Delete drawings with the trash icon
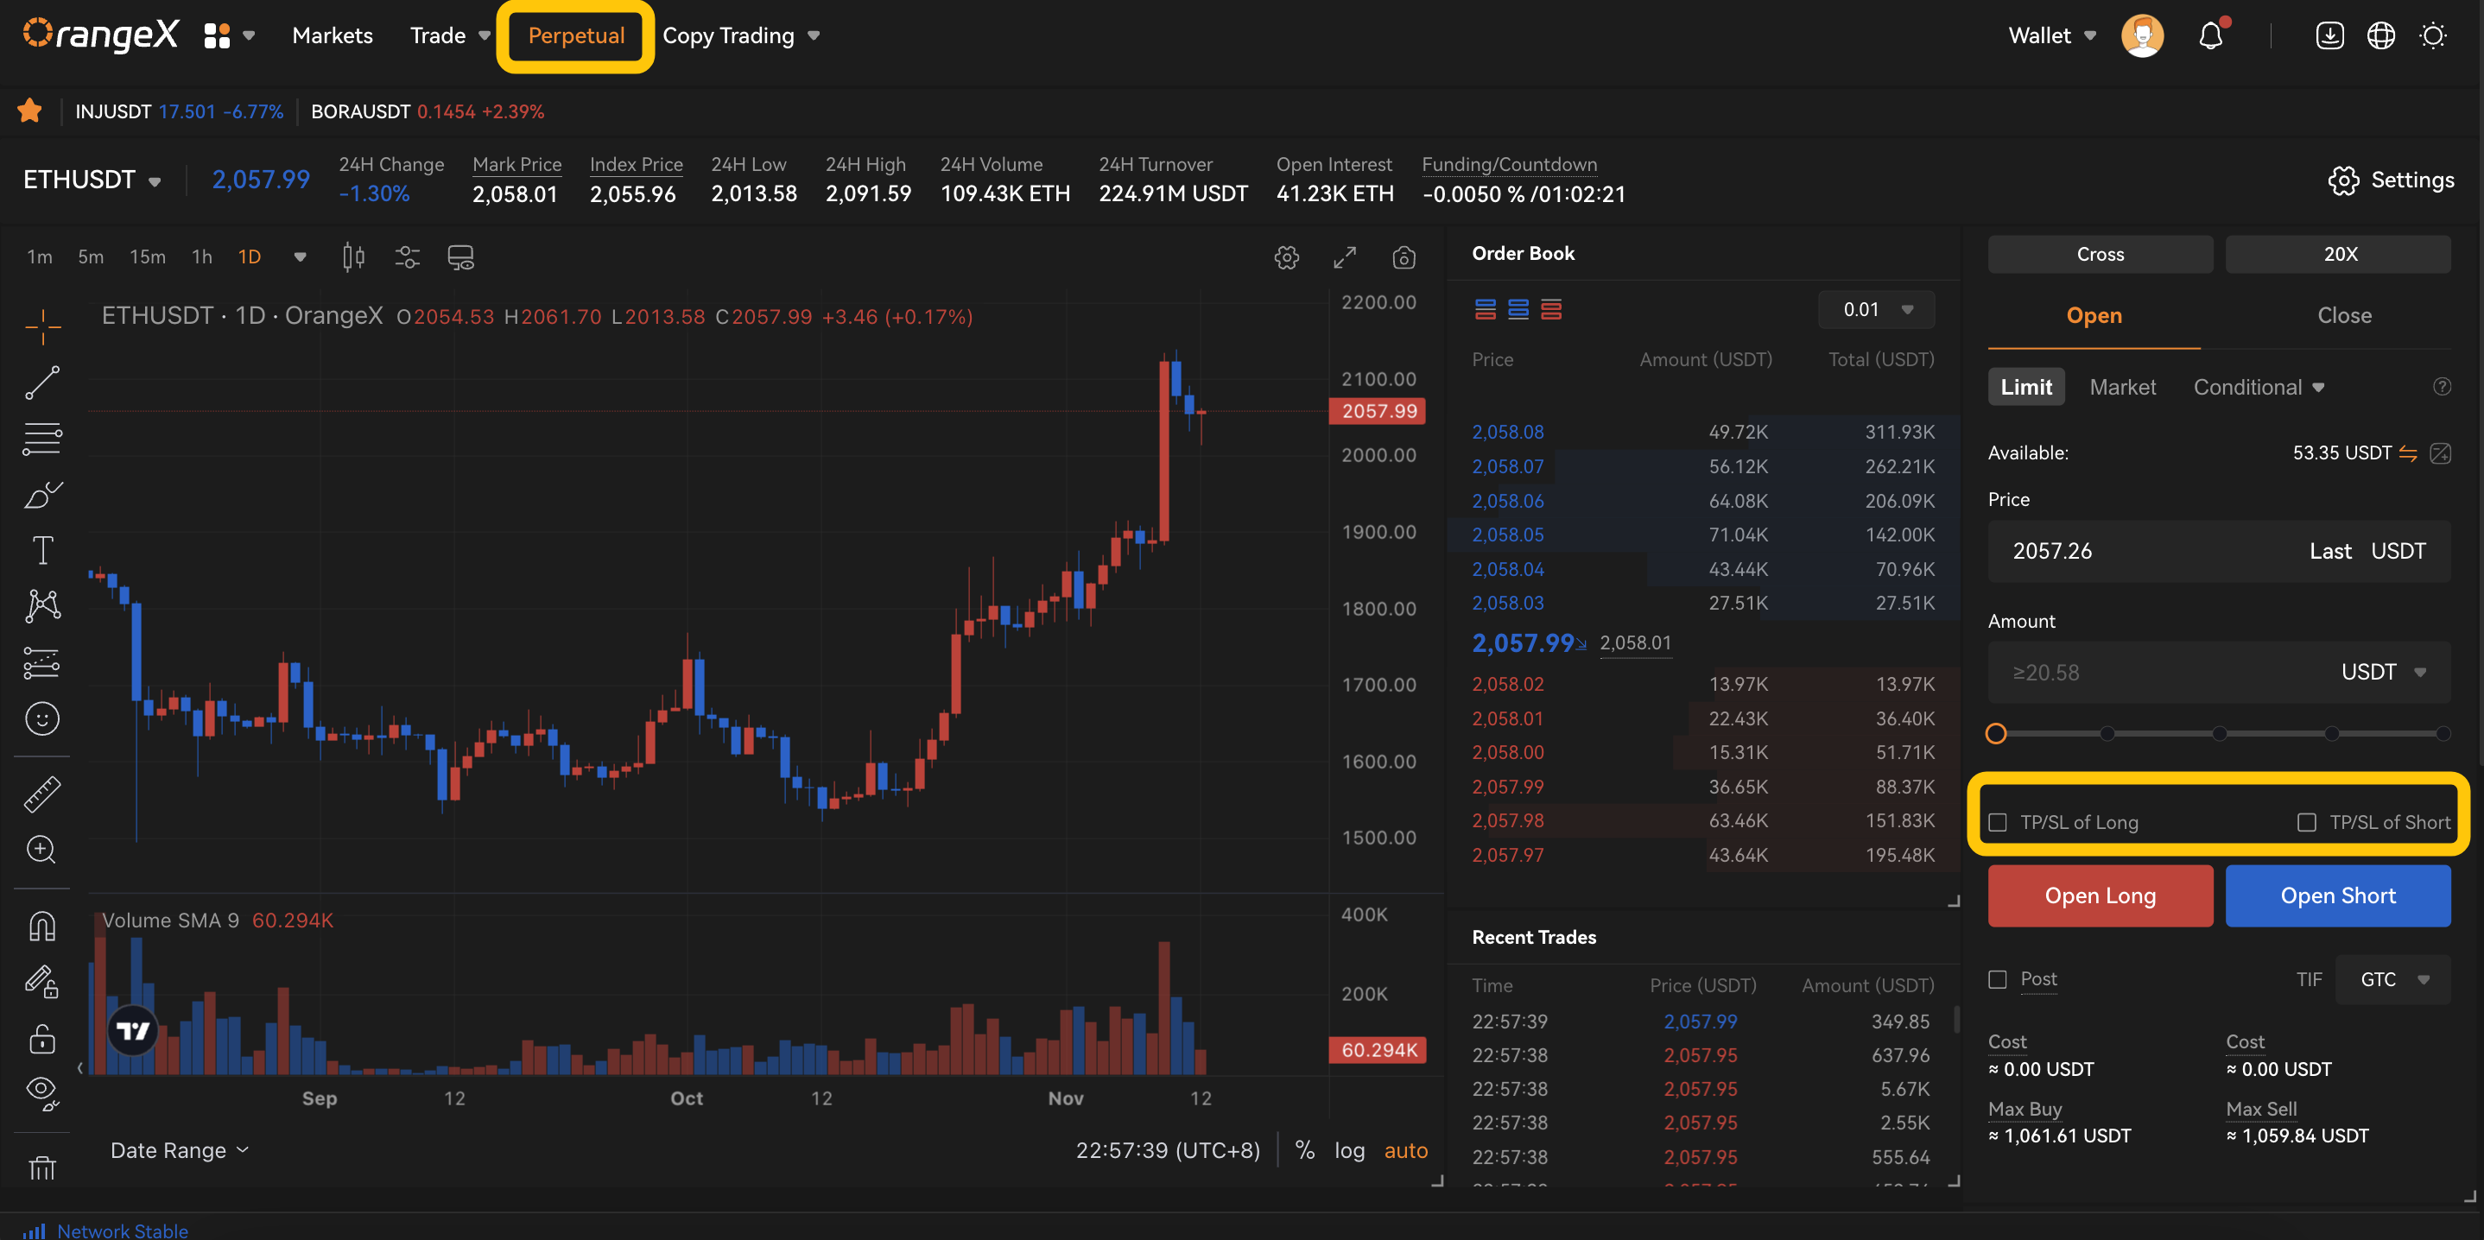The image size is (2484, 1240). [x=41, y=1167]
